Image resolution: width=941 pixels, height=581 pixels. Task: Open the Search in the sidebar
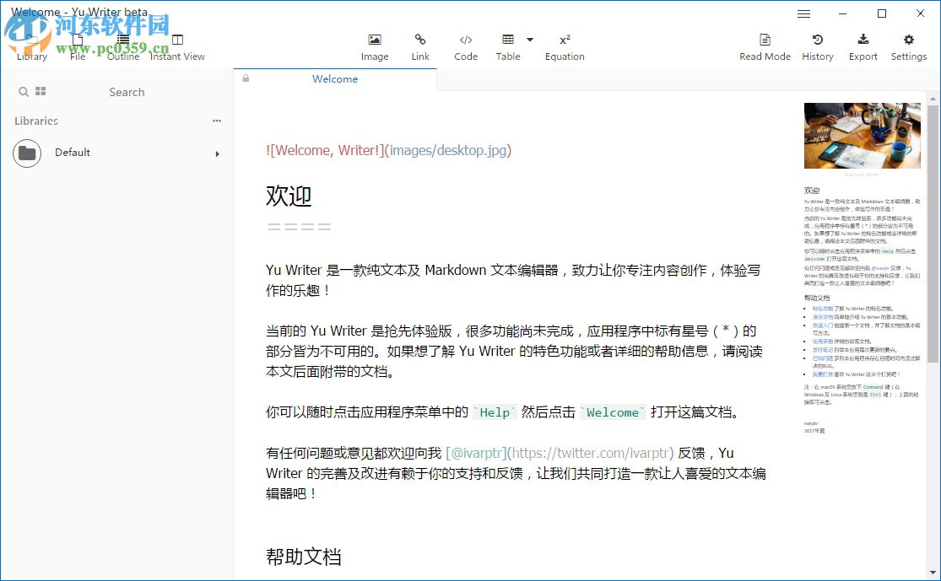127,92
